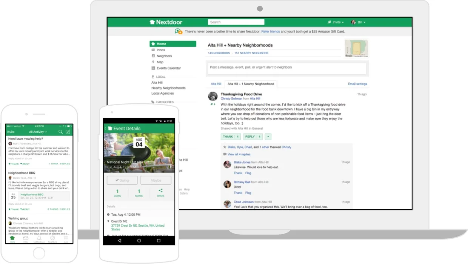Image resolution: width=468 pixels, height=264 pixels.
Task: Click the laptop Search field
Action: point(236,22)
